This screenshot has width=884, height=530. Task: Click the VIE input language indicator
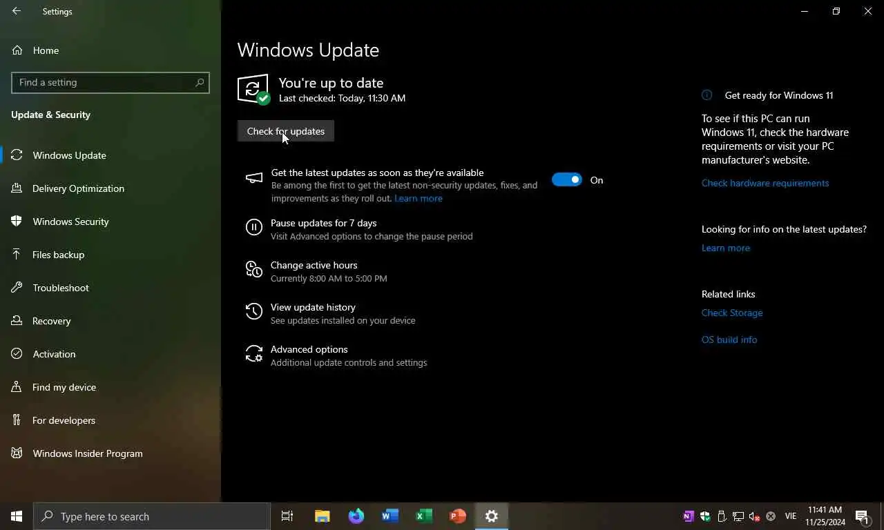[x=791, y=516]
